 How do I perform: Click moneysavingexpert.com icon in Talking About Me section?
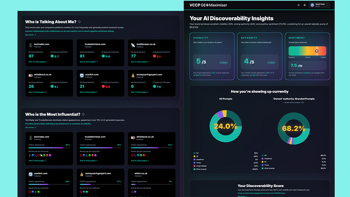133,76
